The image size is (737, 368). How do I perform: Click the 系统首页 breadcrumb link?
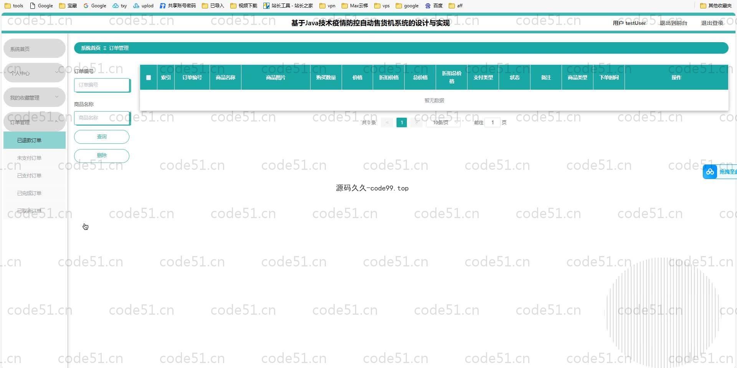91,48
